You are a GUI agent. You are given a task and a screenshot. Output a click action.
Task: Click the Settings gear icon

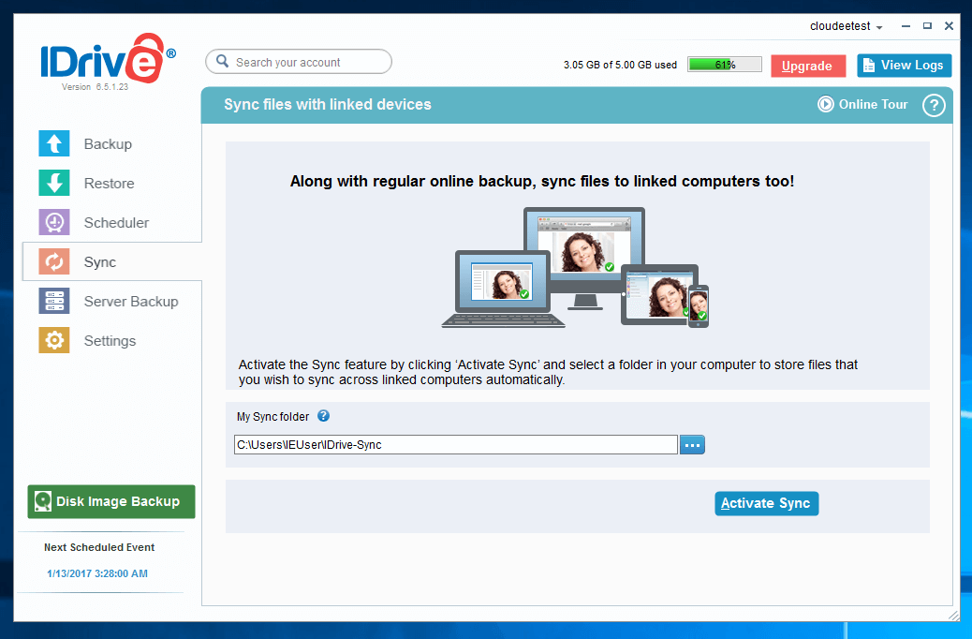(54, 341)
